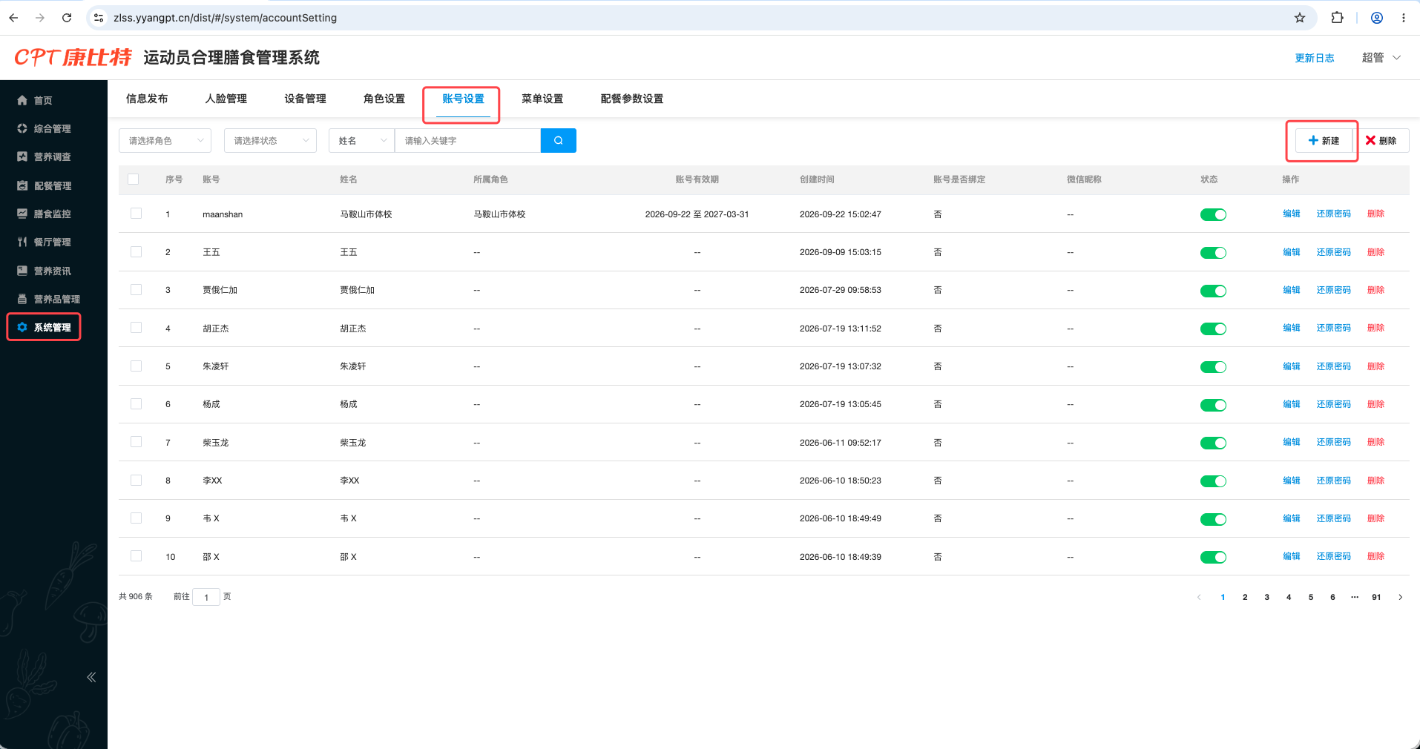Toggle status switch for 胡正杰
This screenshot has width=1420, height=749.
pos(1213,329)
